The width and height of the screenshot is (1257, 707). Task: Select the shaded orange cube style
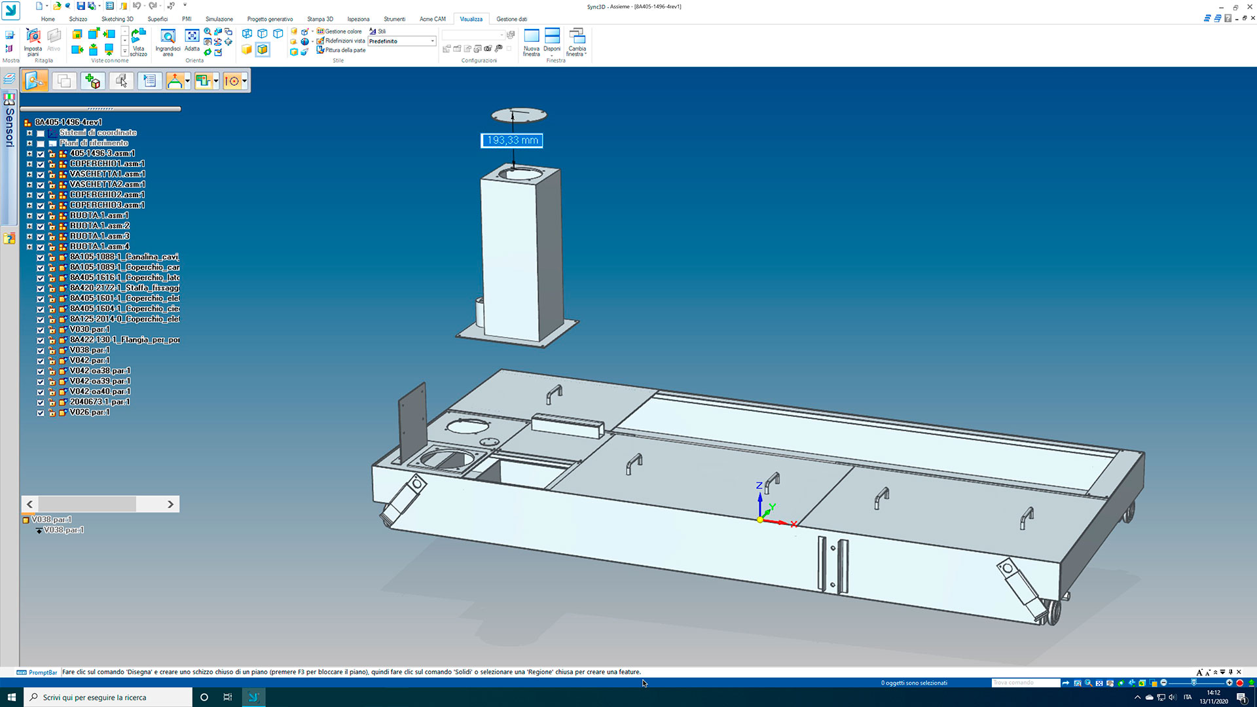pos(247,50)
